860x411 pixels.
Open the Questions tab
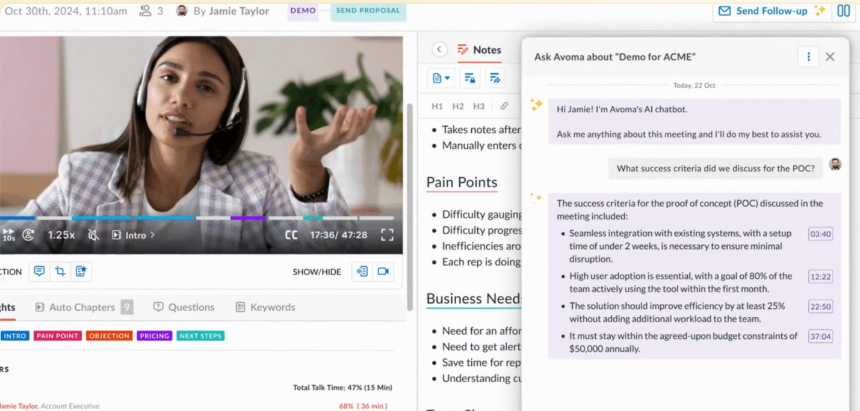[184, 307]
